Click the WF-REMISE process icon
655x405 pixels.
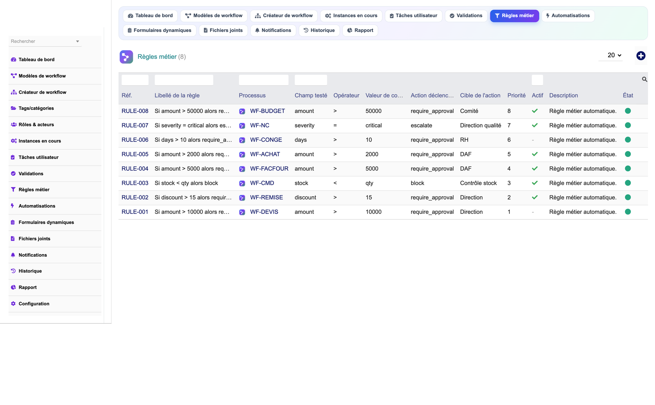tap(242, 198)
